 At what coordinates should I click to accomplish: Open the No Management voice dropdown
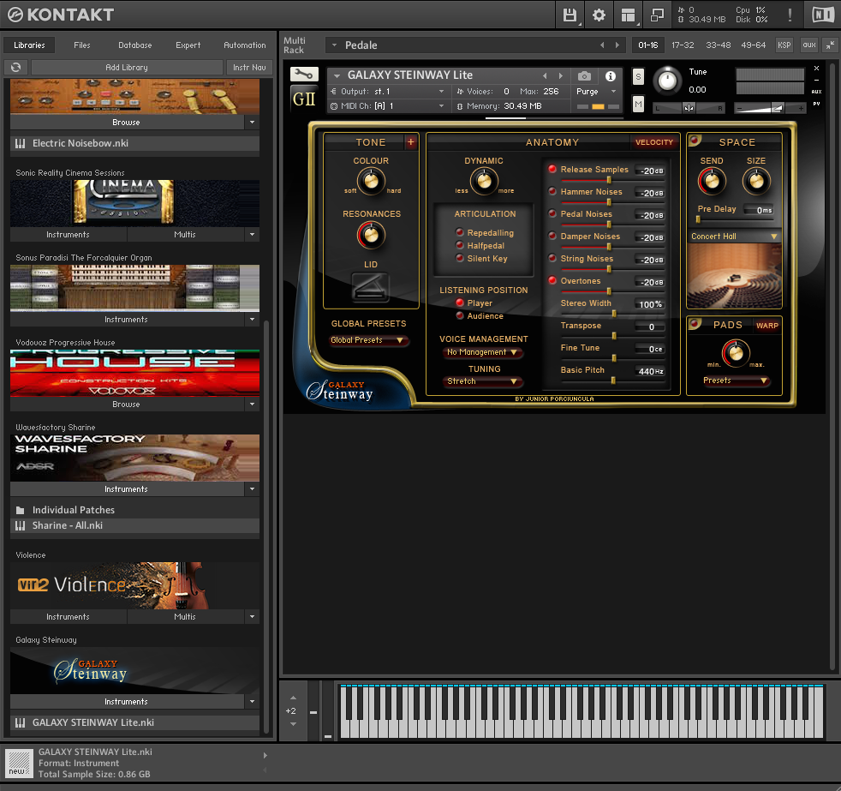(483, 352)
